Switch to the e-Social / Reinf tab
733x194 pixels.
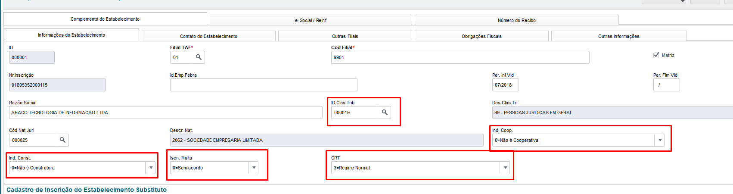point(311,20)
